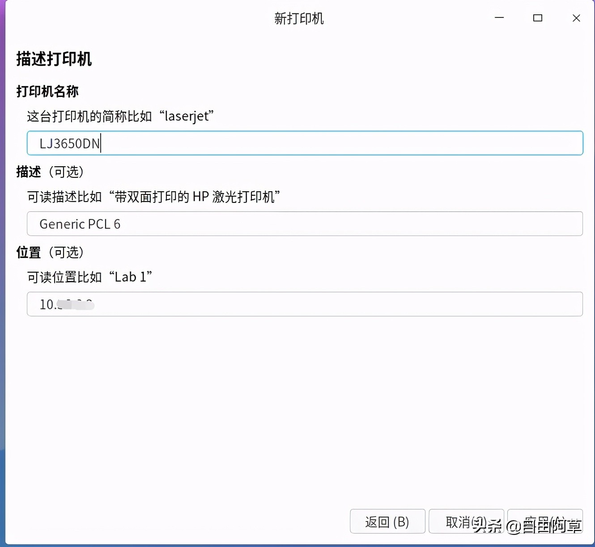Click the 新打印机 title bar text

click(298, 18)
